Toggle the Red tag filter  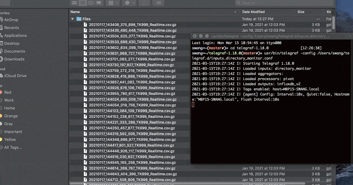tap(9, 92)
